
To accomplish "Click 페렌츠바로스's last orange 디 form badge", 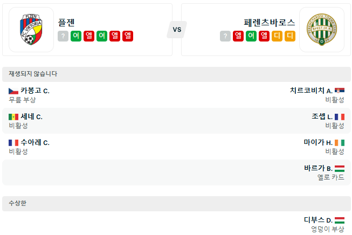I will click(x=290, y=36).
